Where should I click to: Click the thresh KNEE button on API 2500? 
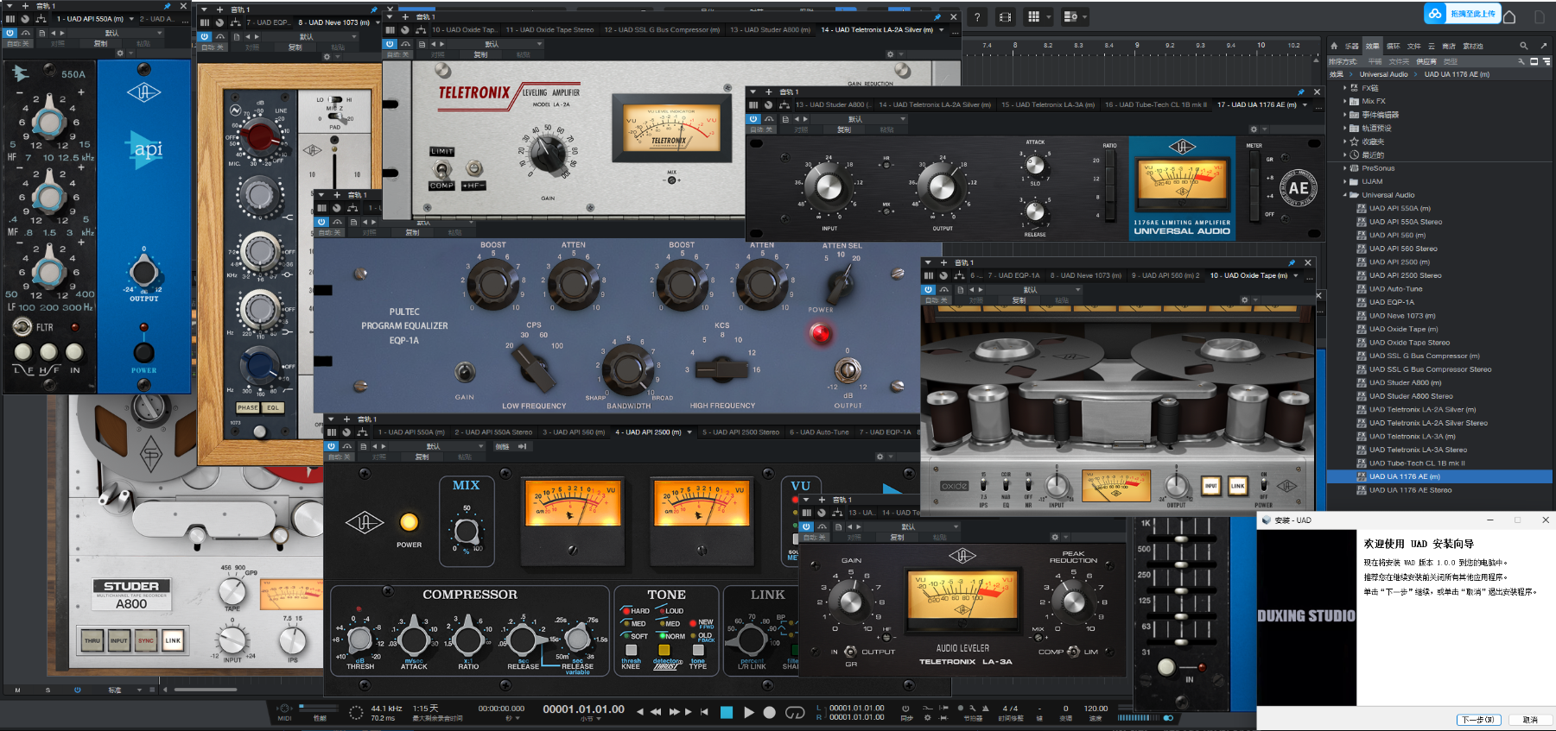pyautogui.click(x=631, y=650)
